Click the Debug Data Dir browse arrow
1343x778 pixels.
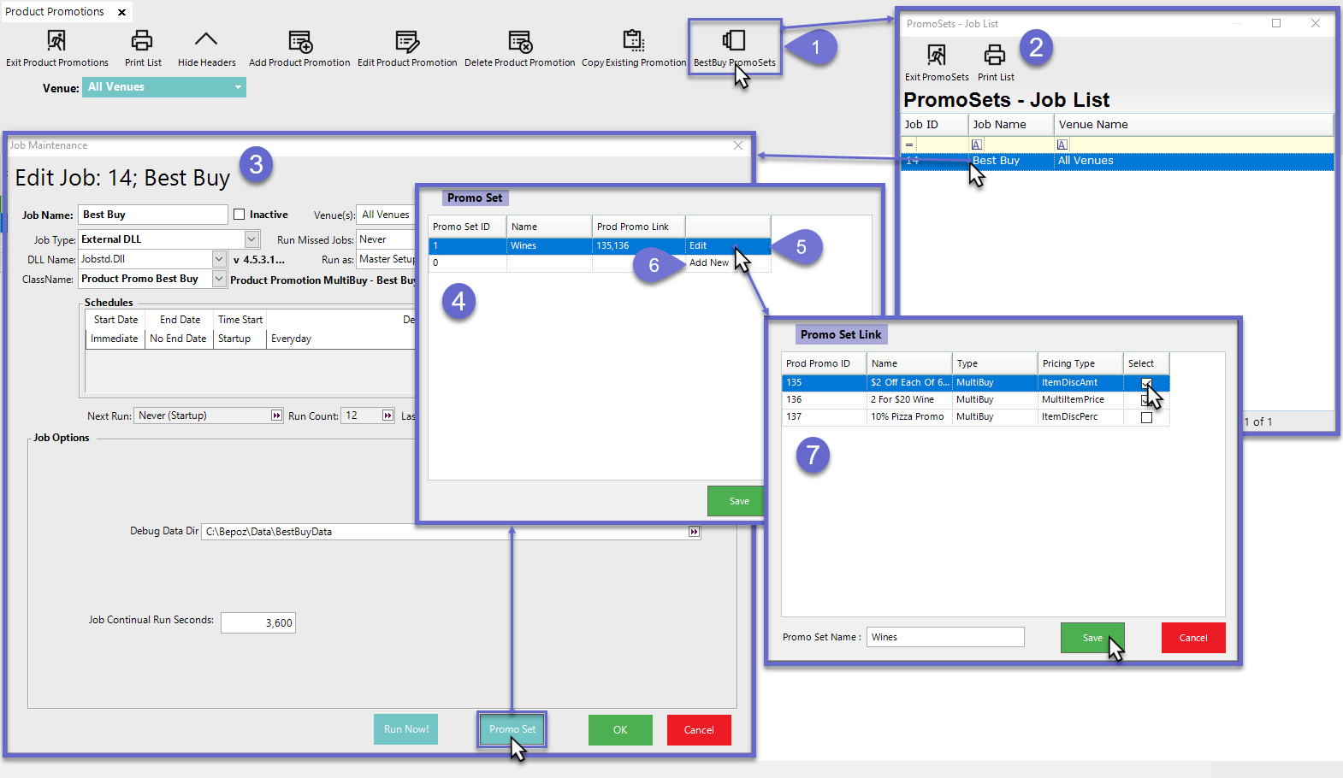pyautogui.click(x=694, y=532)
